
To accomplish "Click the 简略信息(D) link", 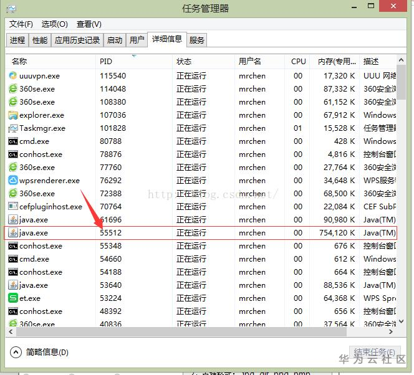I will (x=47, y=352).
